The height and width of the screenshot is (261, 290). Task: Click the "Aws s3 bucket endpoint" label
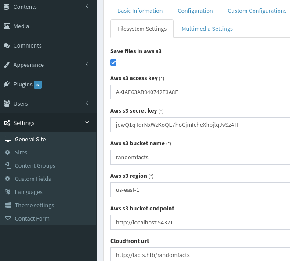tap(142, 209)
